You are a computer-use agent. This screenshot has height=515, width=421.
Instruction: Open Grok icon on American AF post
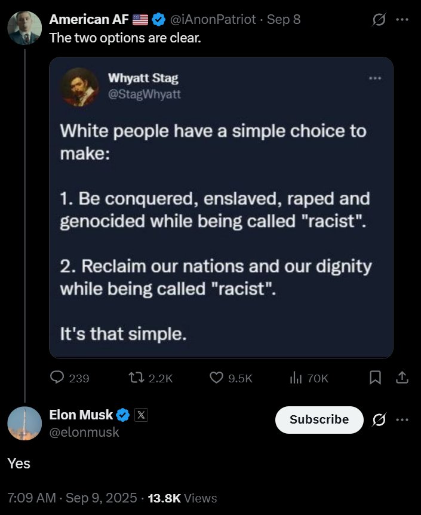(x=379, y=20)
